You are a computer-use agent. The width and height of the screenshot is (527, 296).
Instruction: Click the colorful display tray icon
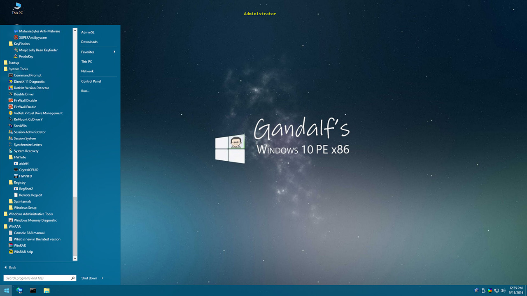coord(490,291)
